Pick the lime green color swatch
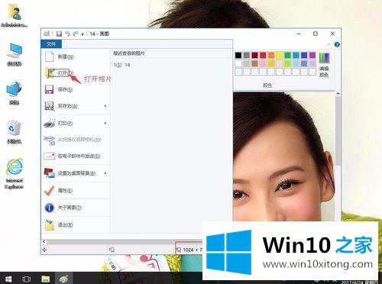 click(287, 63)
